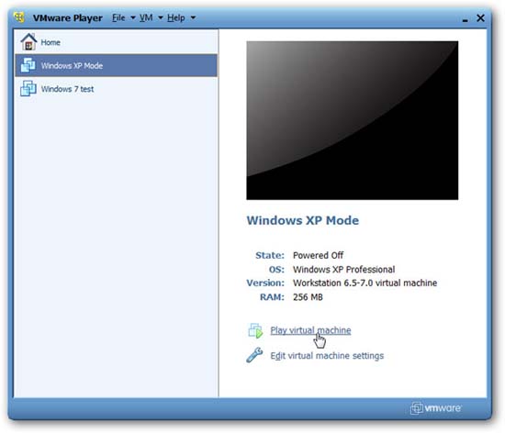Click the Windows XP Mode VM icon

click(28, 65)
